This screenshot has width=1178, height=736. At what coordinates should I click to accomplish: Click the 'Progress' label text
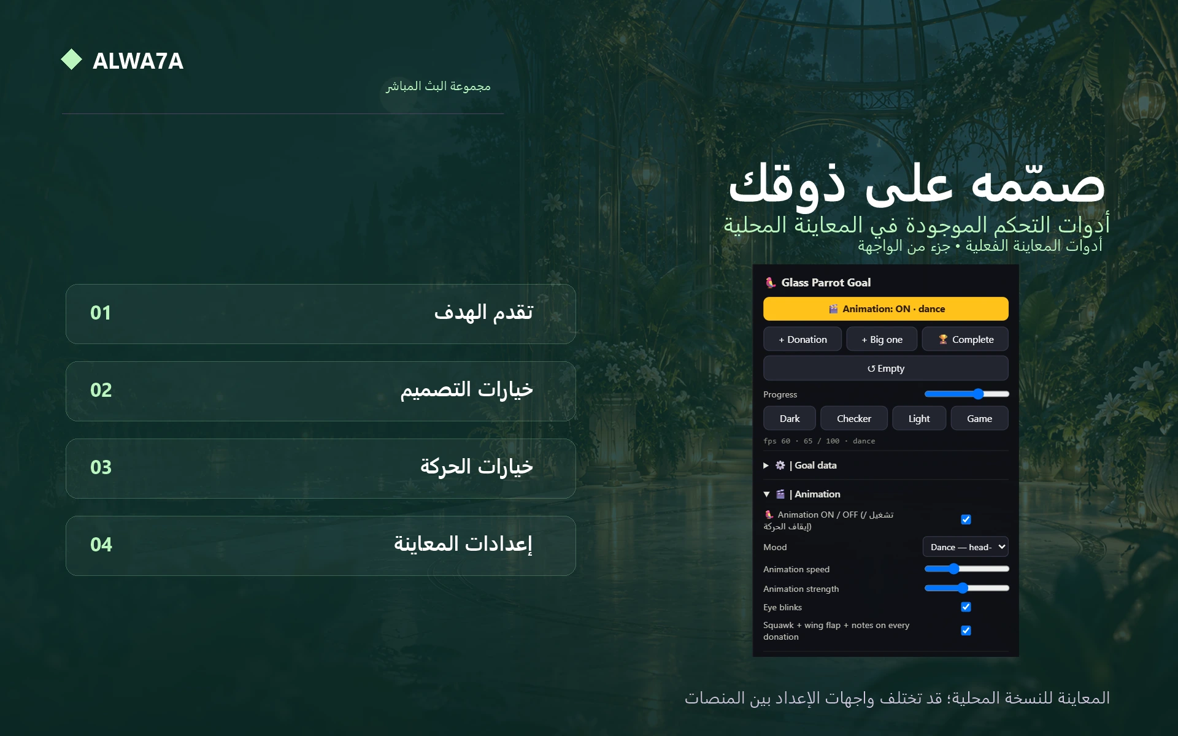[780, 394]
